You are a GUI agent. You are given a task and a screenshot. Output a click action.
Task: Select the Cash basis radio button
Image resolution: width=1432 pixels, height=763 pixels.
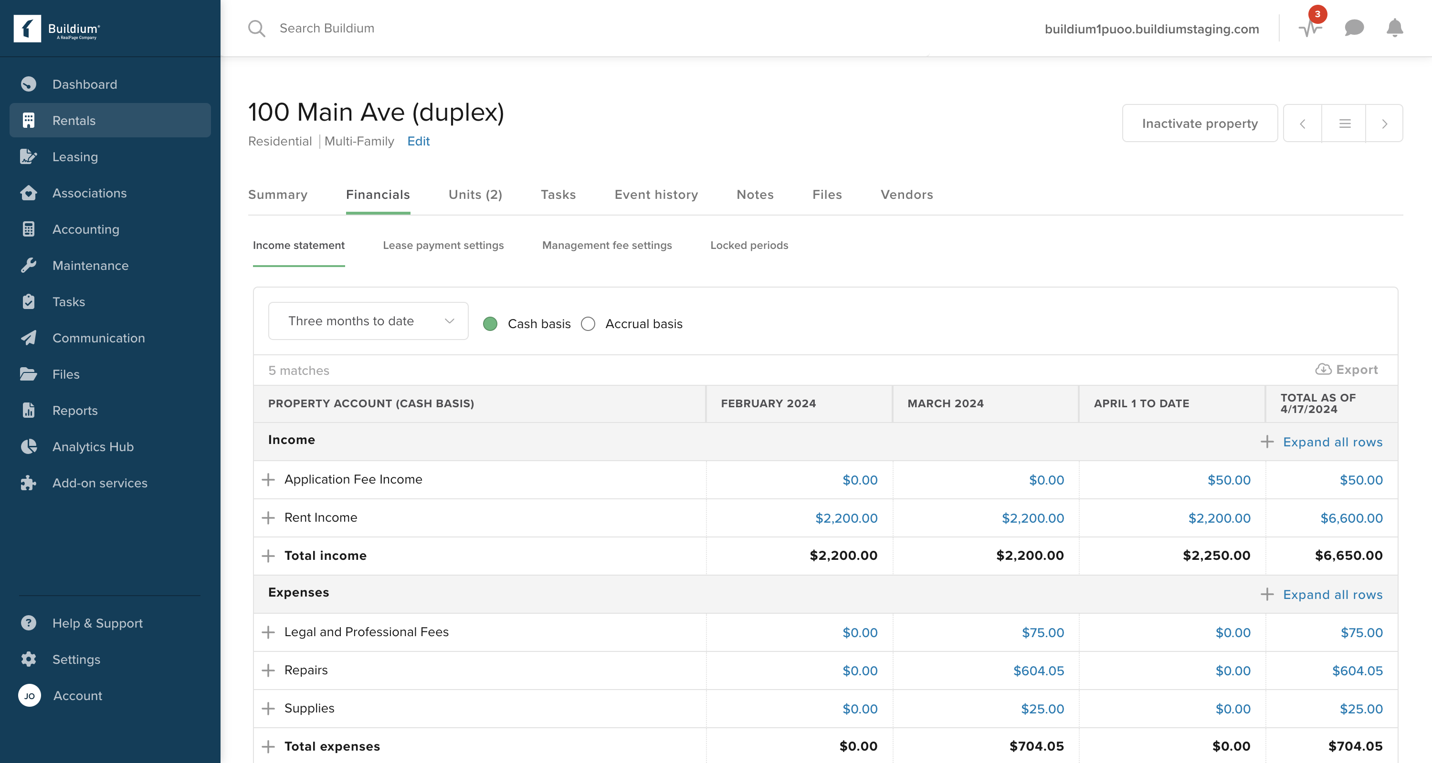[x=490, y=324]
